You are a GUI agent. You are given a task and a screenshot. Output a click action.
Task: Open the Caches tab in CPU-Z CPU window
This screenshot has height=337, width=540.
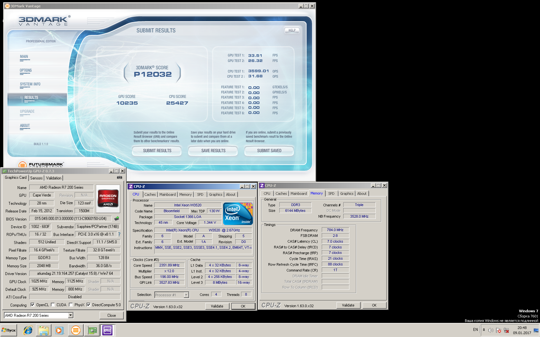150,194
